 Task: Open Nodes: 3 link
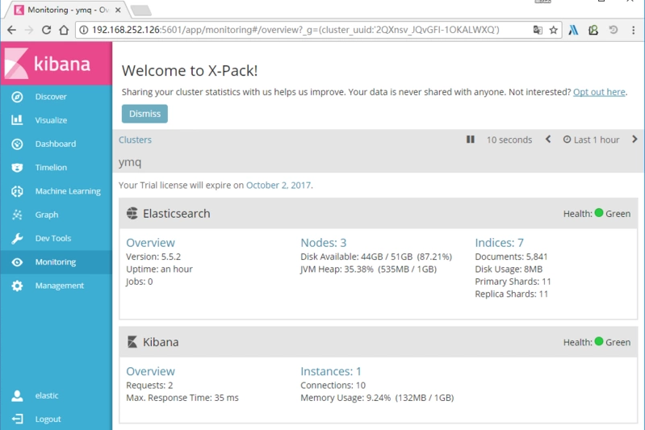(324, 243)
